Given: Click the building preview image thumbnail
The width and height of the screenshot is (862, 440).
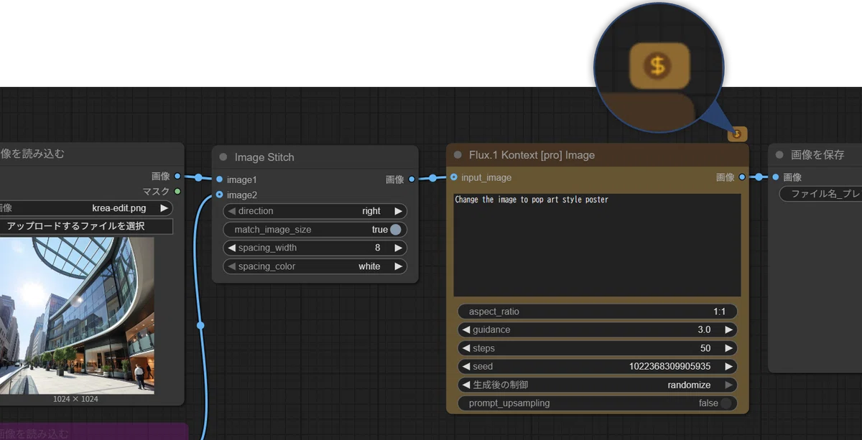Looking at the screenshot, I should 77,316.
